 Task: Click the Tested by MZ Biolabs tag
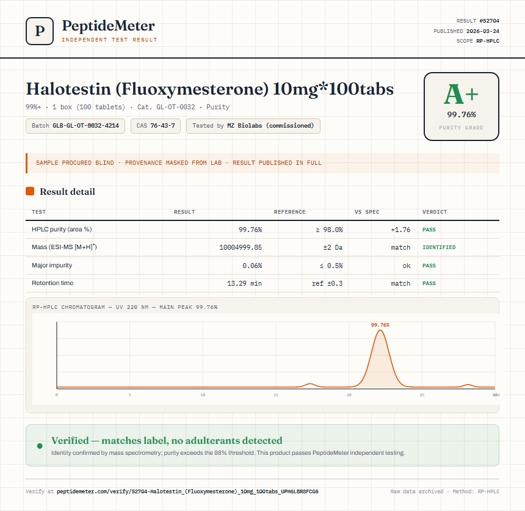click(253, 126)
